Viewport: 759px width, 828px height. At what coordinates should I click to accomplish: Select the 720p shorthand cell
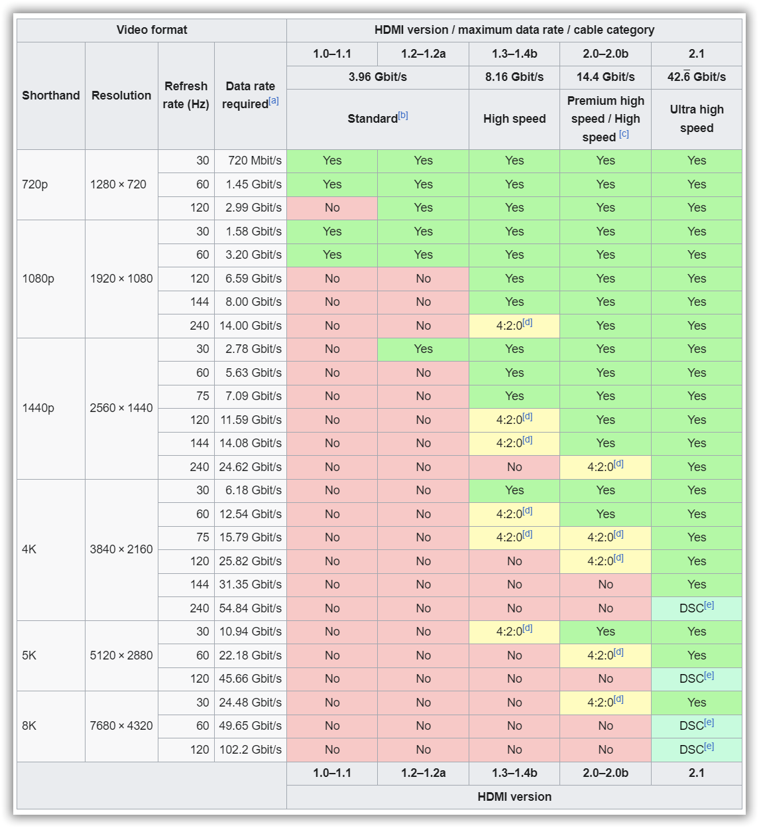coord(51,184)
